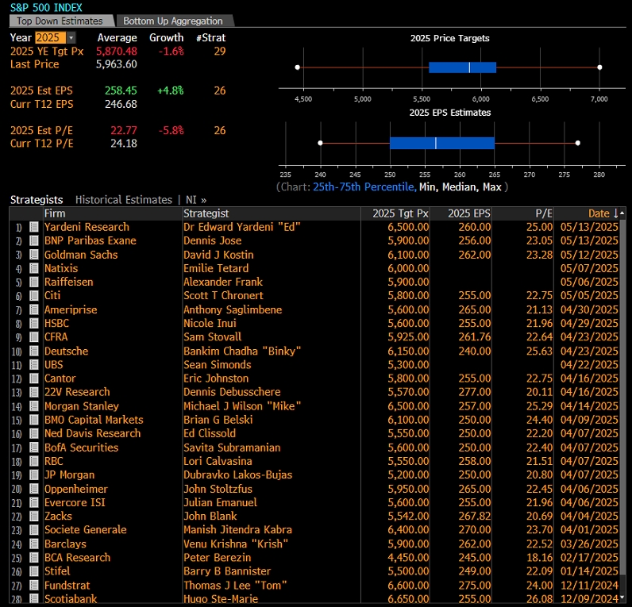Click the 12/11/2024 date for Fundstrat
Screen dimensions: 632x607
click(x=589, y=586)
